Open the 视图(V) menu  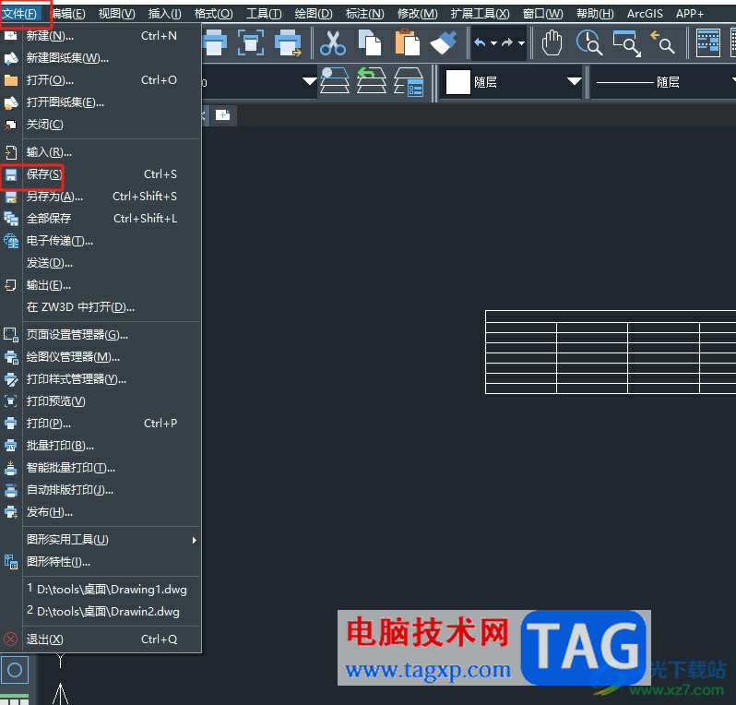[x=117, y=14]
